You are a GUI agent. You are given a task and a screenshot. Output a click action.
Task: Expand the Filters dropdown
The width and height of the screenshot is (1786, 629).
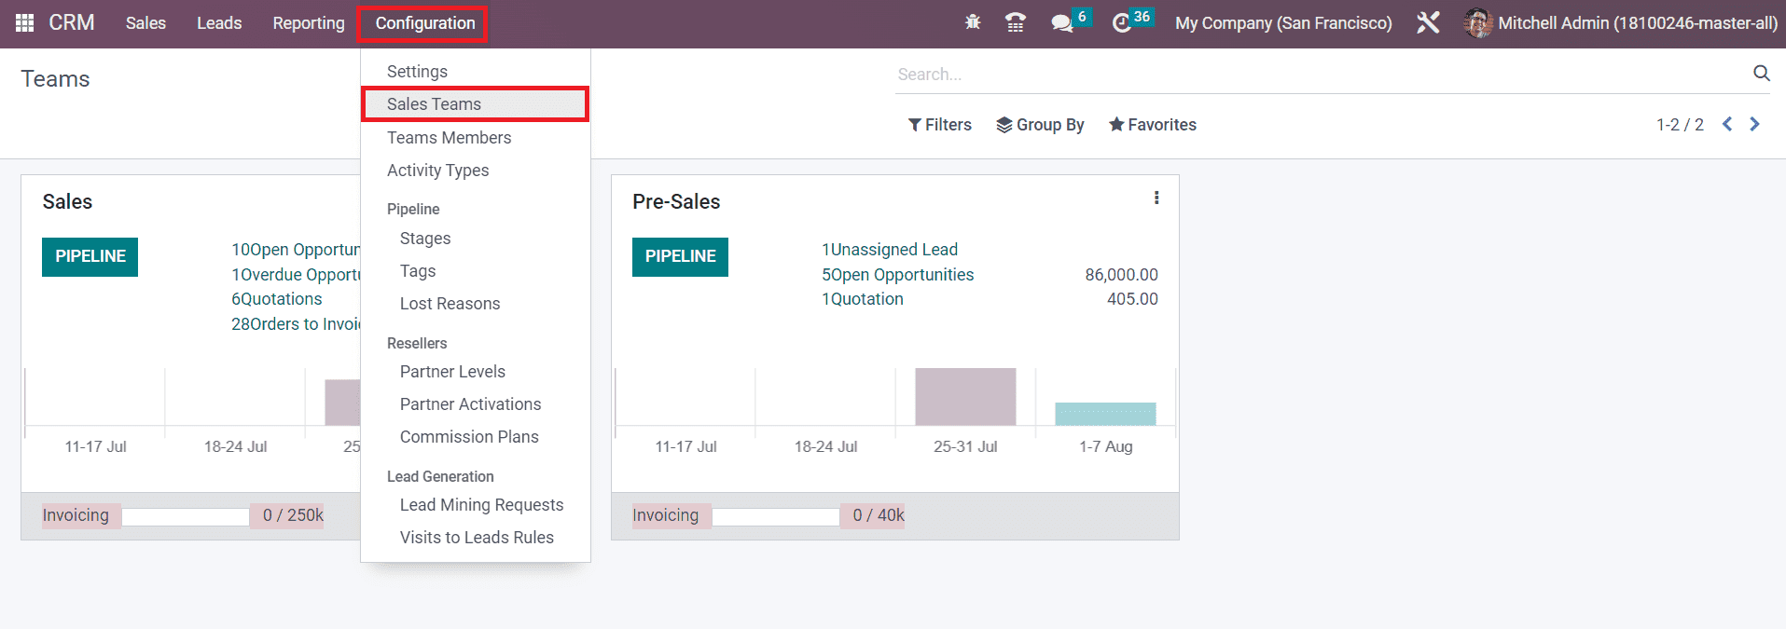click(940, 125)
